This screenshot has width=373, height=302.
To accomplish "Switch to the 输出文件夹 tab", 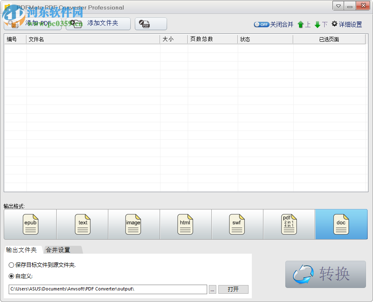I will (22, 250).
